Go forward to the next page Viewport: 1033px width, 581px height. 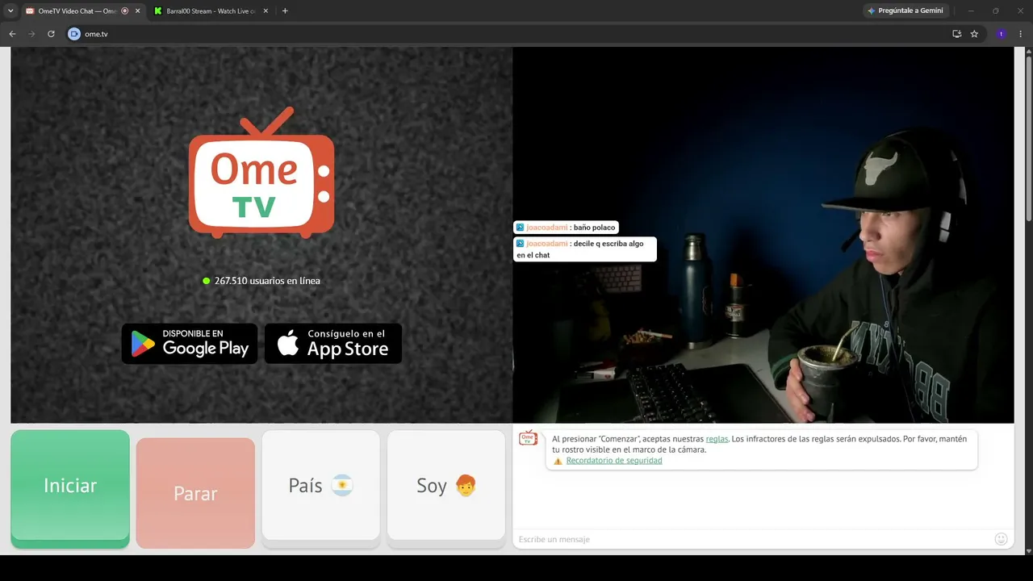point(31,34)
